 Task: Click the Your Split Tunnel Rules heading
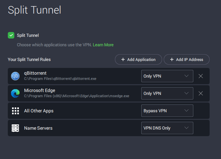click(x=29, y=59)
